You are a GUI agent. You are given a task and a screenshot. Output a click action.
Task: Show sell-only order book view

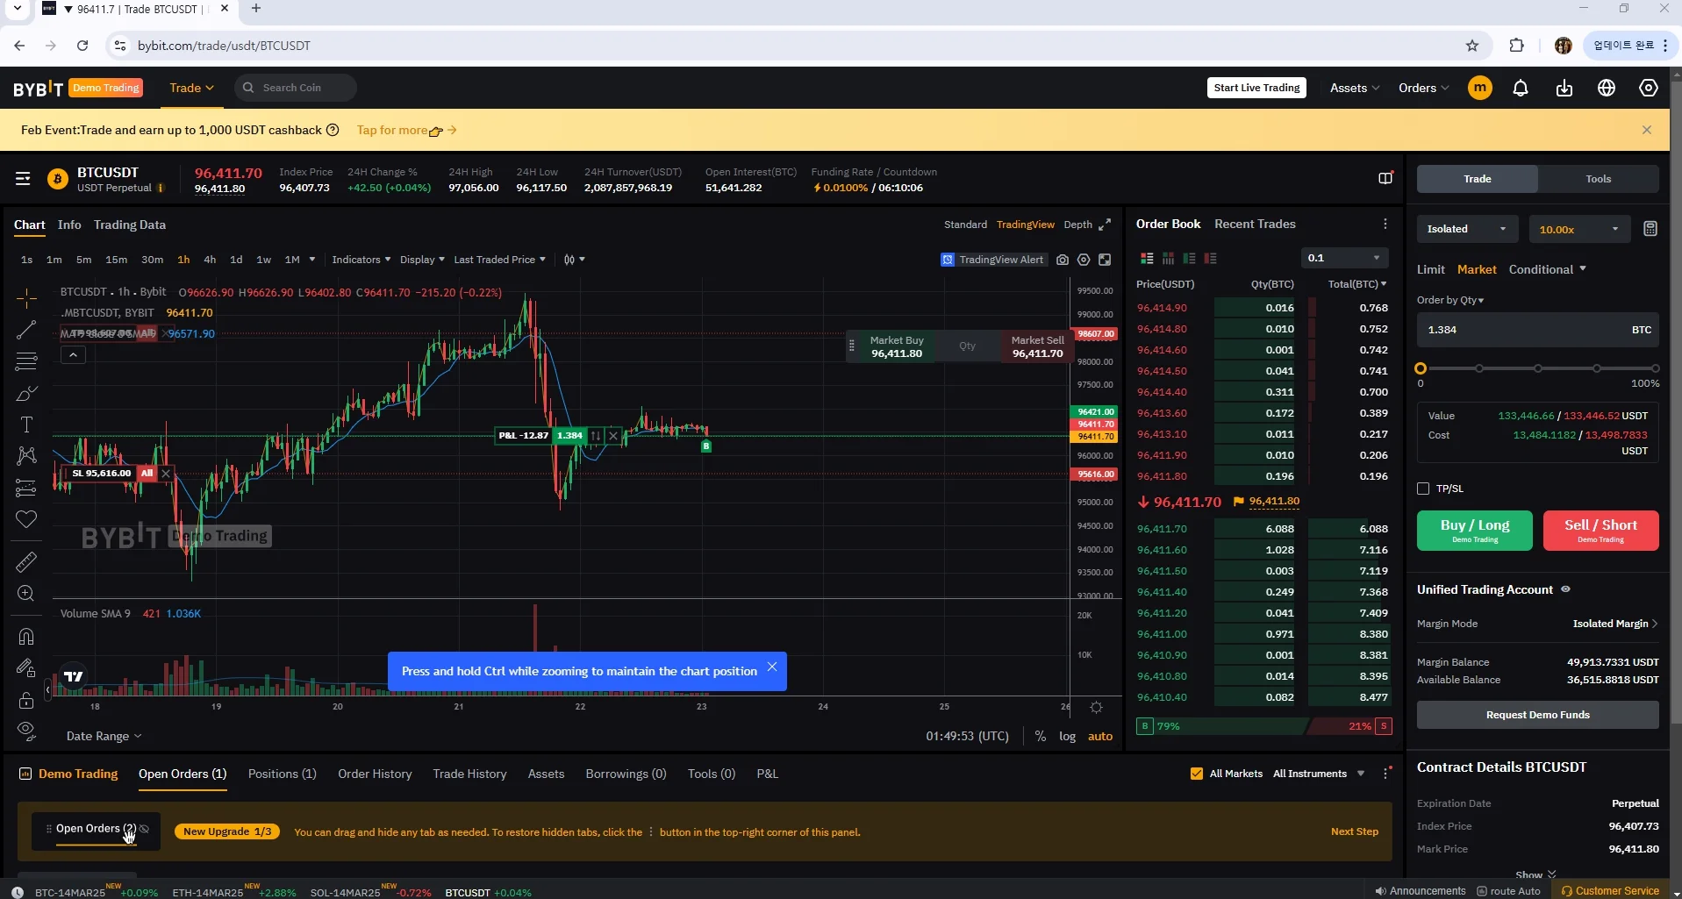pyautogui.click(x=1211, y=258)
